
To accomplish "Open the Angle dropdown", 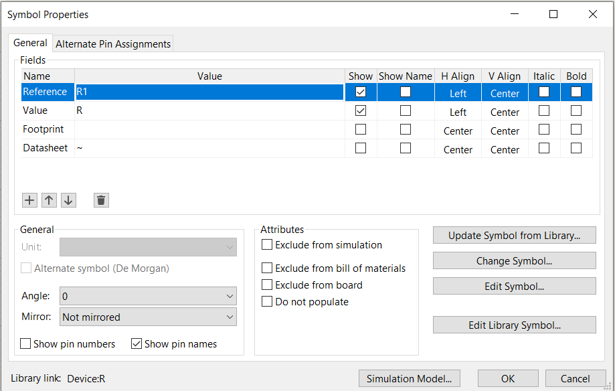I will coord(148,296).
